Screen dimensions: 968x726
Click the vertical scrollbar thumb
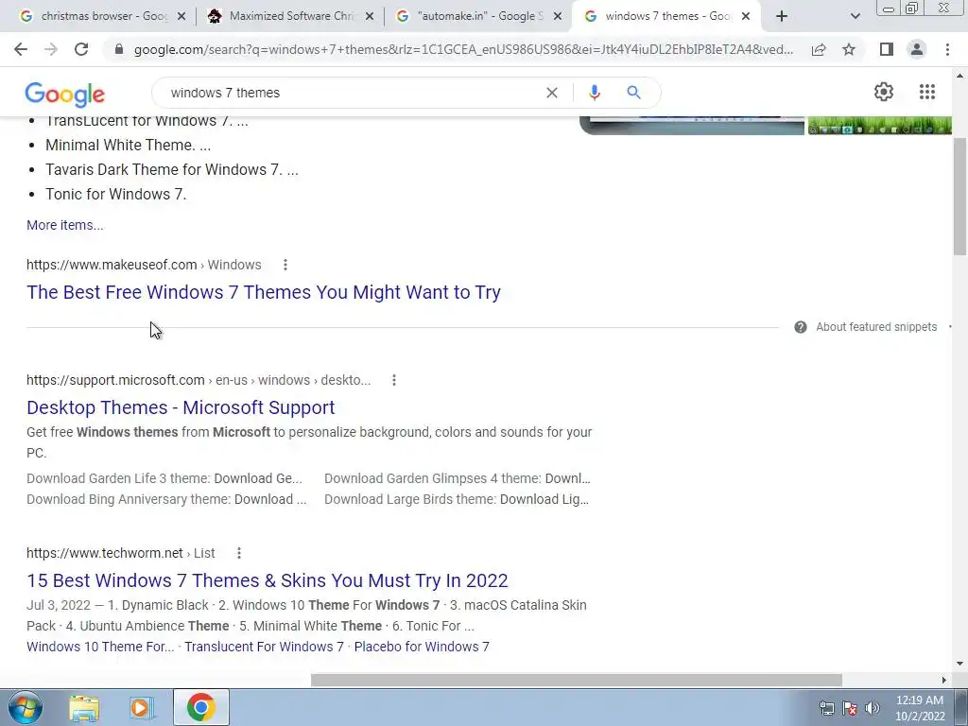[x=959, y=197]
